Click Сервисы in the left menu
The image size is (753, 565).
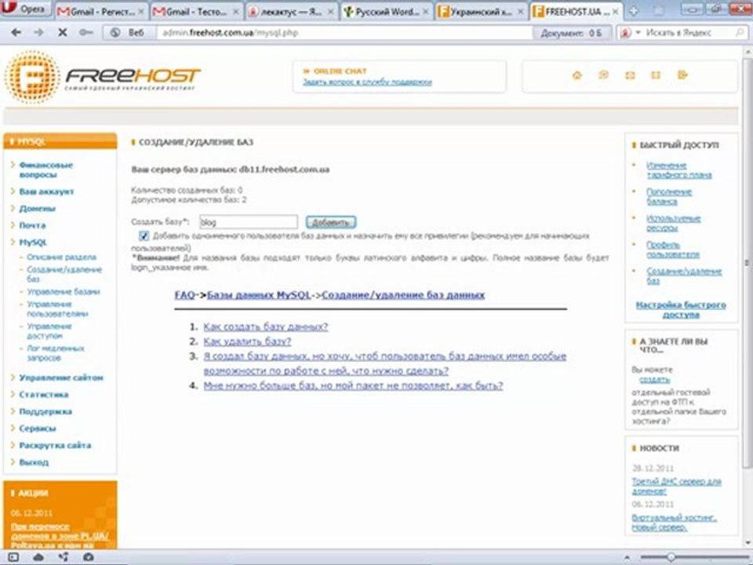click(38, 428)
